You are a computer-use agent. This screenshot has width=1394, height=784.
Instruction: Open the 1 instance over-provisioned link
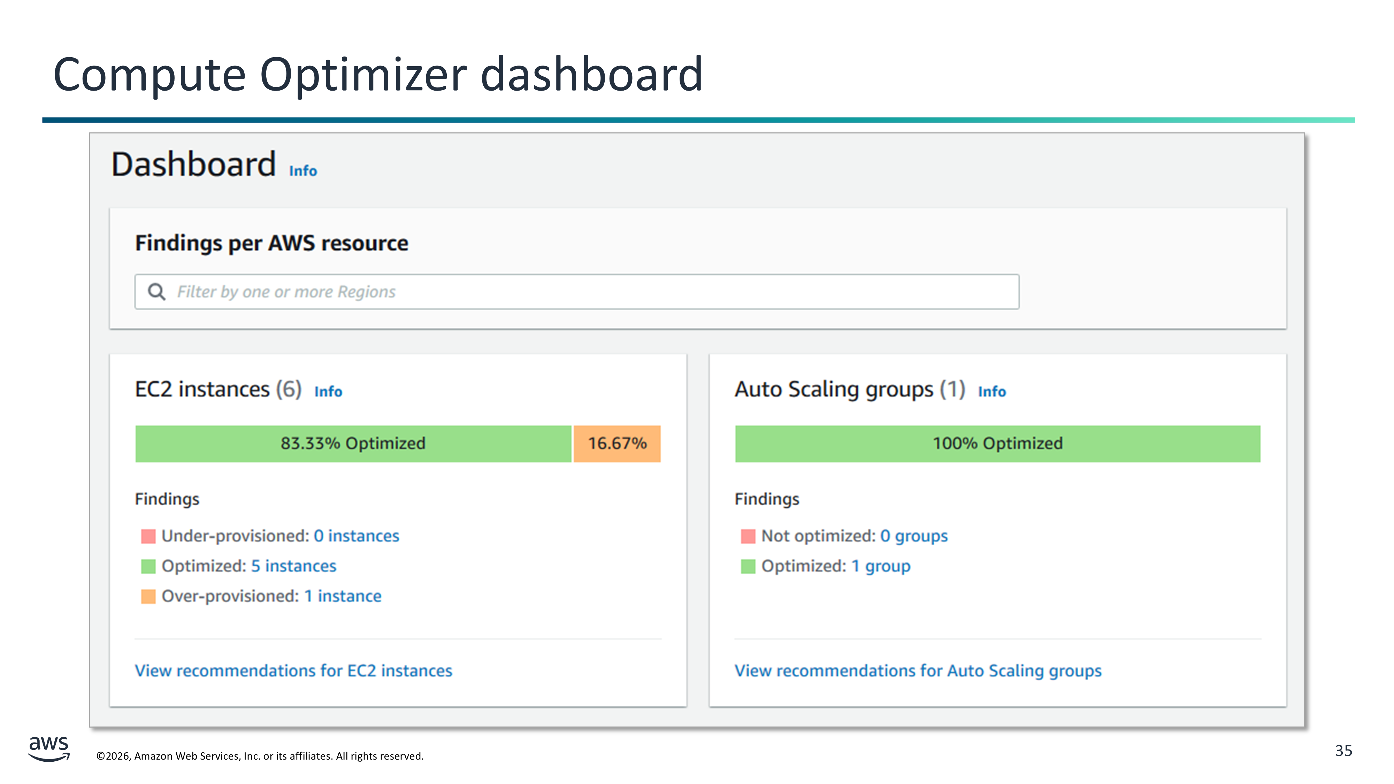(x=343, y=596)
